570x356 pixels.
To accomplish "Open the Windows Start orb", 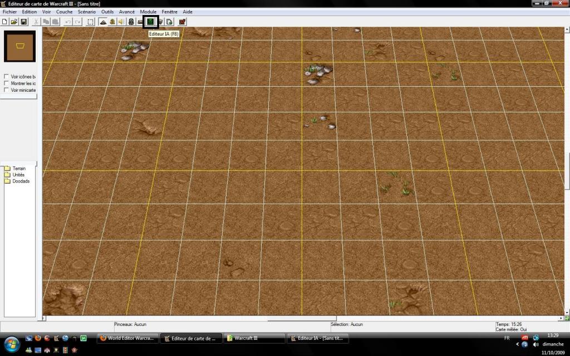I will pyautogui.click(x=12, y=344).
